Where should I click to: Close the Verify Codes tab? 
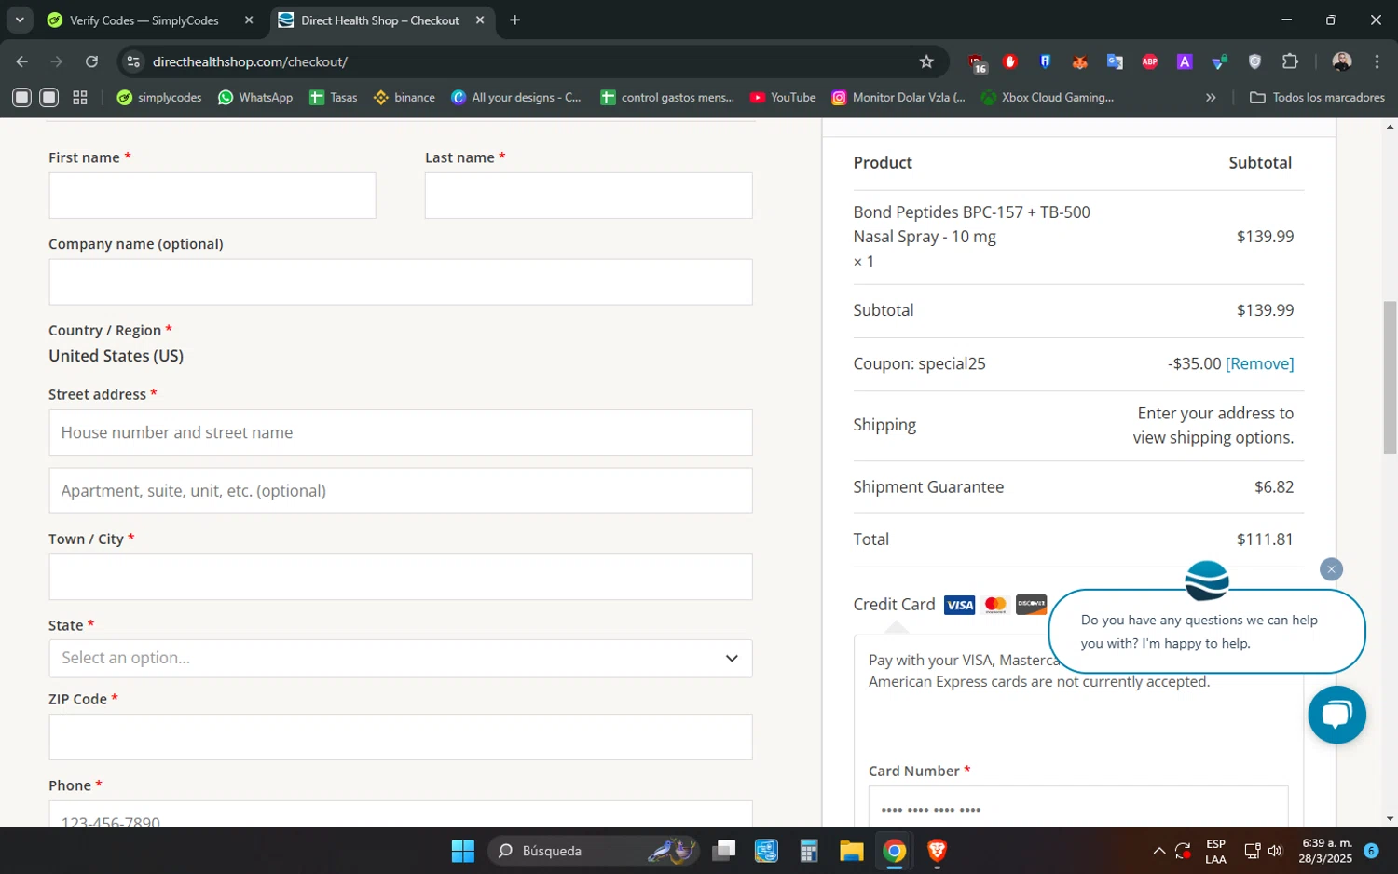249,20
